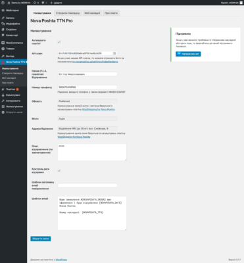Open Плагіни plugins icon in sidebar
Viewport: 244px width, 263px height.
click(3, 89)
